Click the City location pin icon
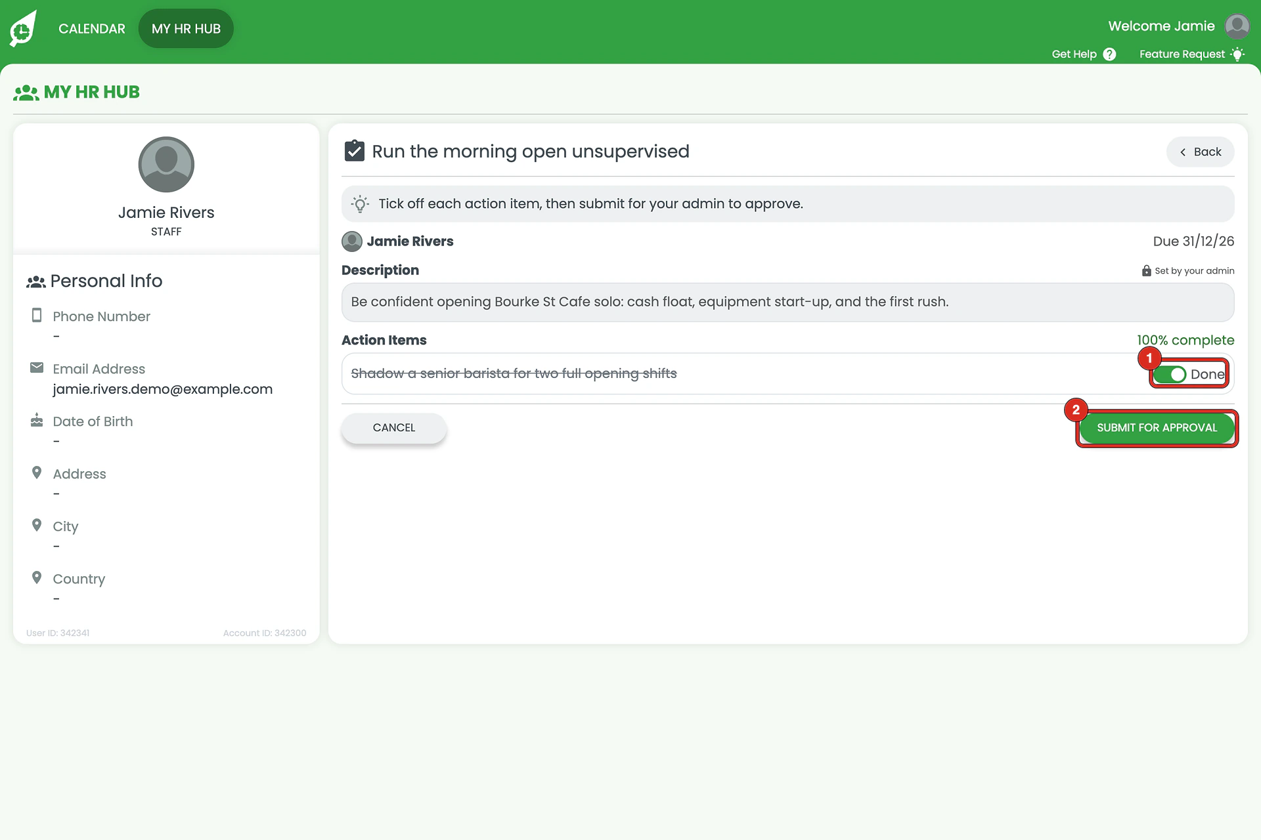The width and height of the screenshot is (1261, 840). coord(37,525)
